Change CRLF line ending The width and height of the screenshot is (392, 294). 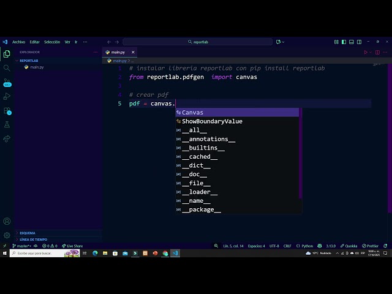click(287, 246)
